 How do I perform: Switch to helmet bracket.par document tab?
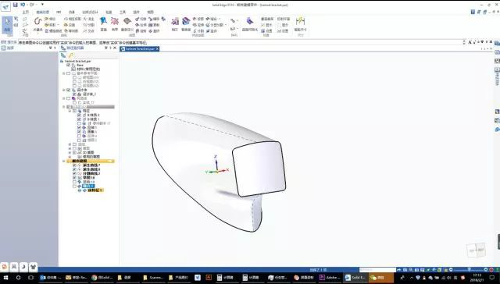tap(140, 48)
